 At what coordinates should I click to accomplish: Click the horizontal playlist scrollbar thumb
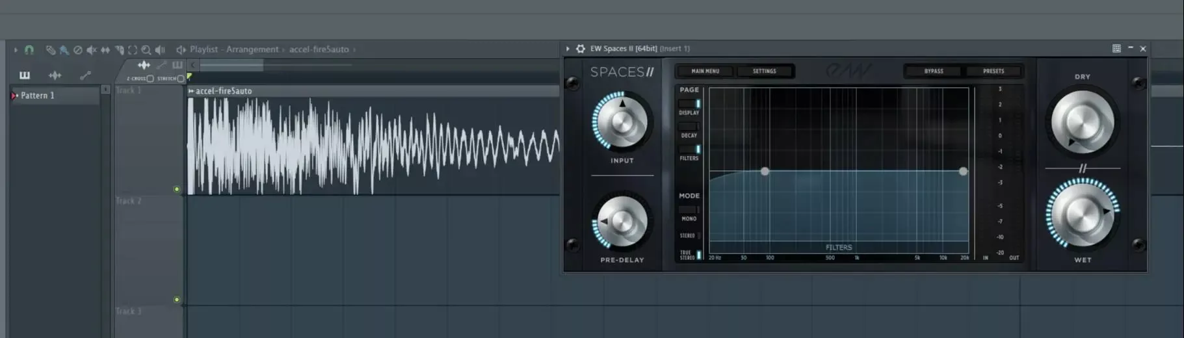pos(231,65)
